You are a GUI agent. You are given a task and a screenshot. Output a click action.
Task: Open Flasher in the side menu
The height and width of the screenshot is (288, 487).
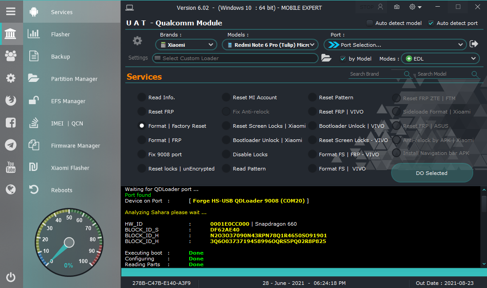(60, 34)
